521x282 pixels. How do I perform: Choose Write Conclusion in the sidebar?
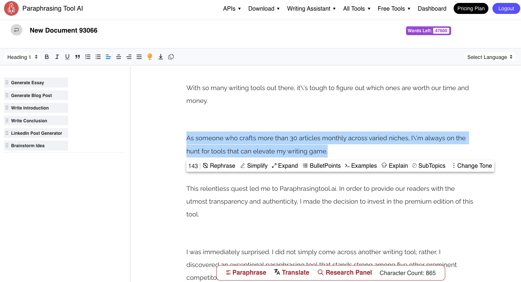(x=36, y=120)
